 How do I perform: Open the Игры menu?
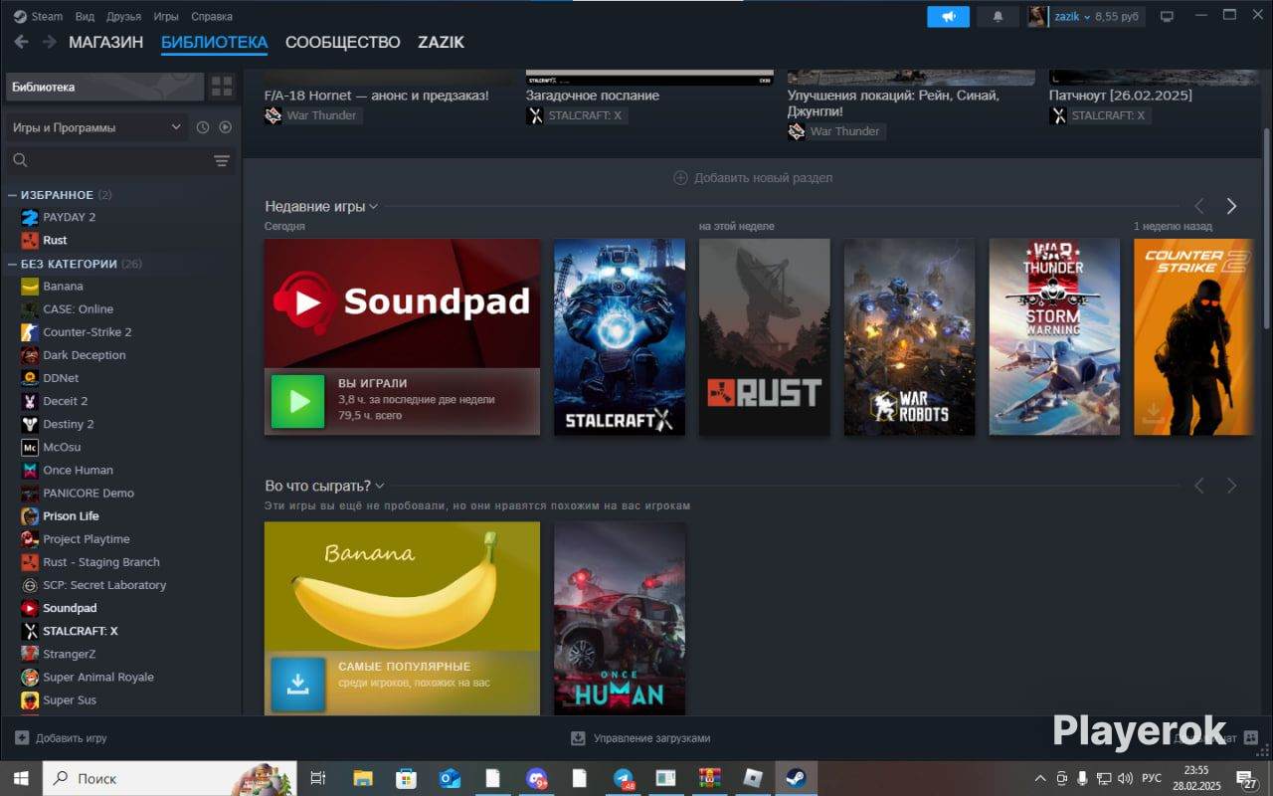[166, 16]
